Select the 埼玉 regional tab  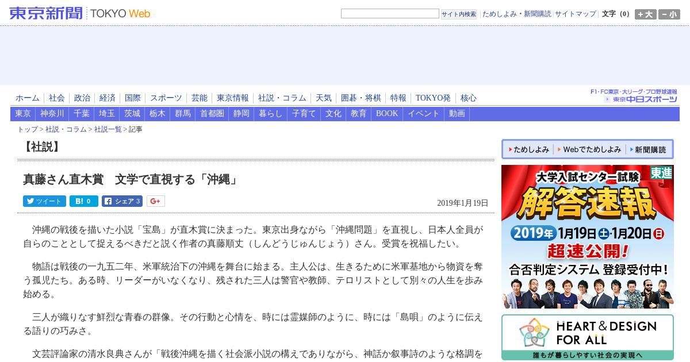pyautogui.click(x=107, y=114)
